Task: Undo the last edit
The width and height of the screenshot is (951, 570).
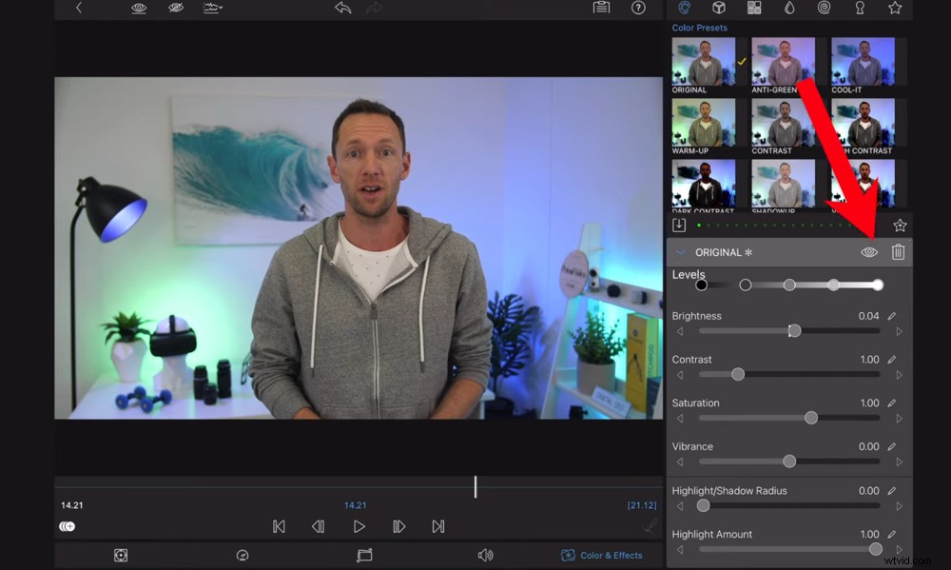Action: pos(342,8)
